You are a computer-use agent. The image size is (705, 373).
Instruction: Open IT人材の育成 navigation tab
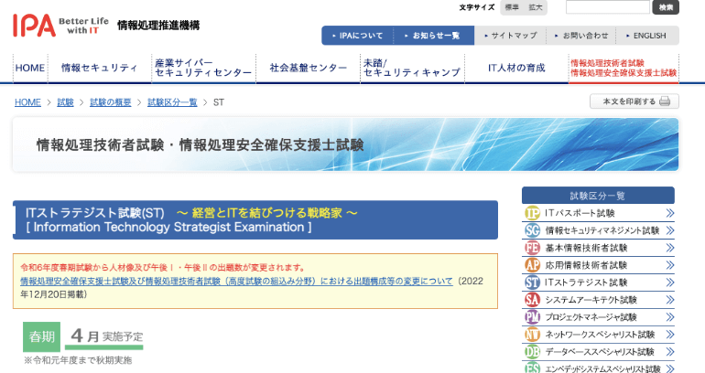pos(516,68)
